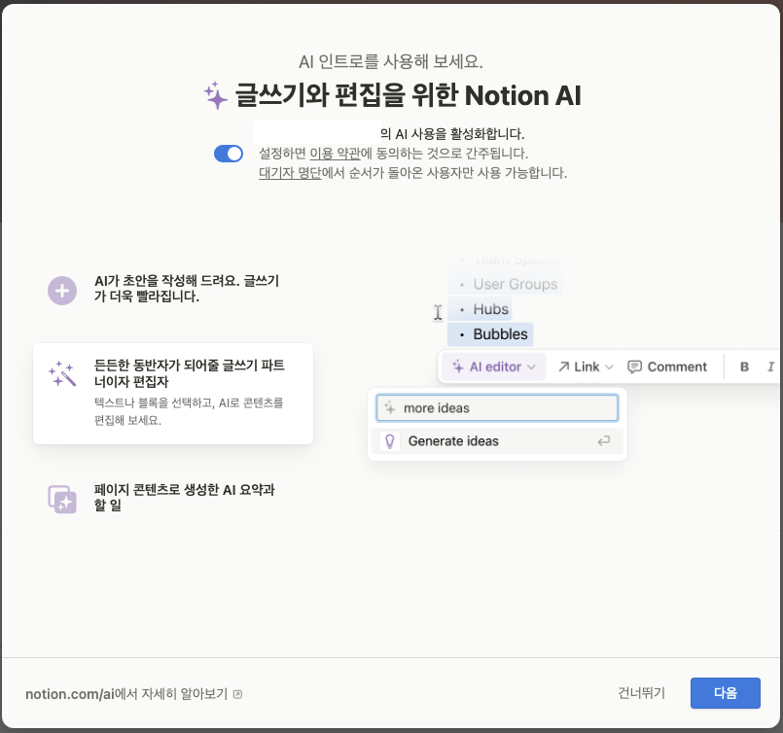The width and height of the screenshot is (783, 733).
Task: Toggle italic formatting I icon
Action: [x=770, y=366]
